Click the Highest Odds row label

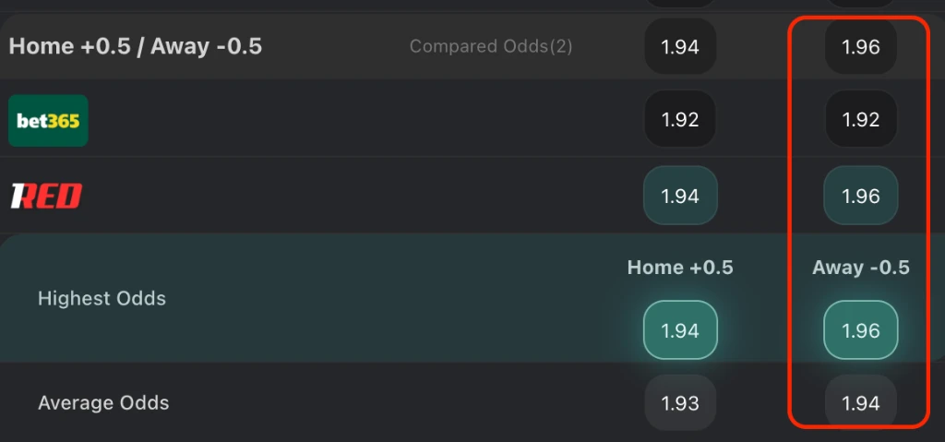[x=102, y=299]
